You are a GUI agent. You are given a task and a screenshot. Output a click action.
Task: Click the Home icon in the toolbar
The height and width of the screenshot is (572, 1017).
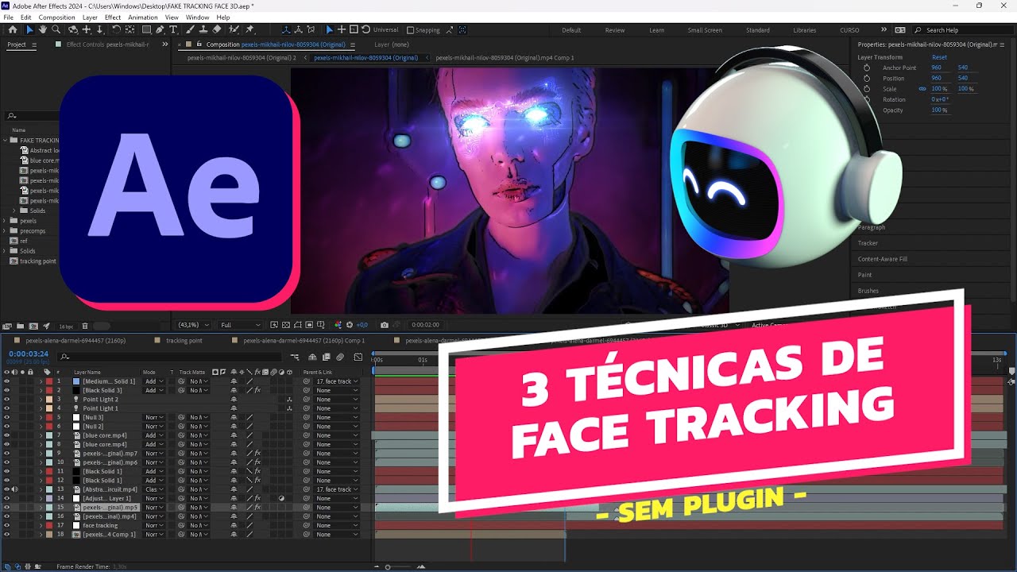pos(12,30)
